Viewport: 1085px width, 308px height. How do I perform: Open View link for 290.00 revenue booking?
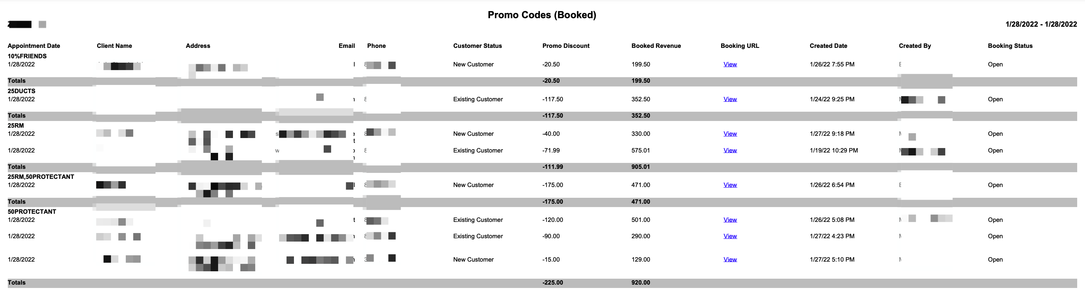[x=730, y=236]
